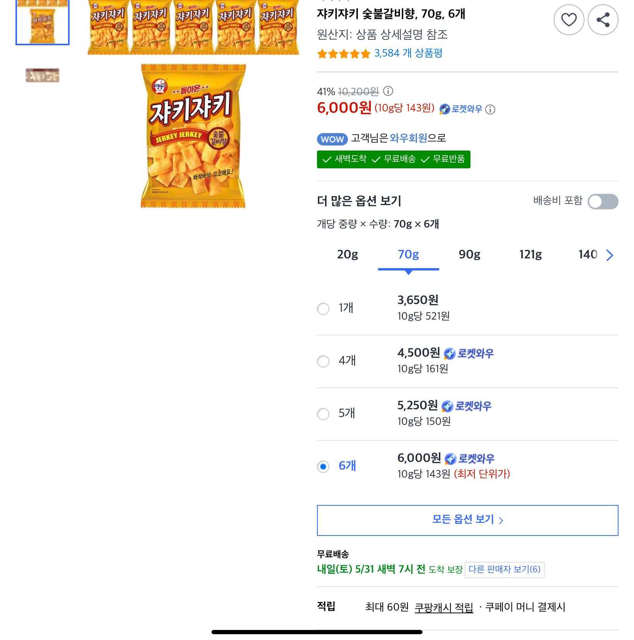
Task: Switch to the 90g weight tab
Action: click(x=469, y=255)
